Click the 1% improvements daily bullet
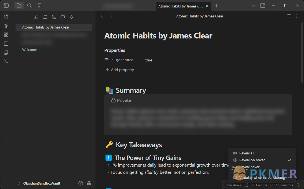 [x=170, y=165]
